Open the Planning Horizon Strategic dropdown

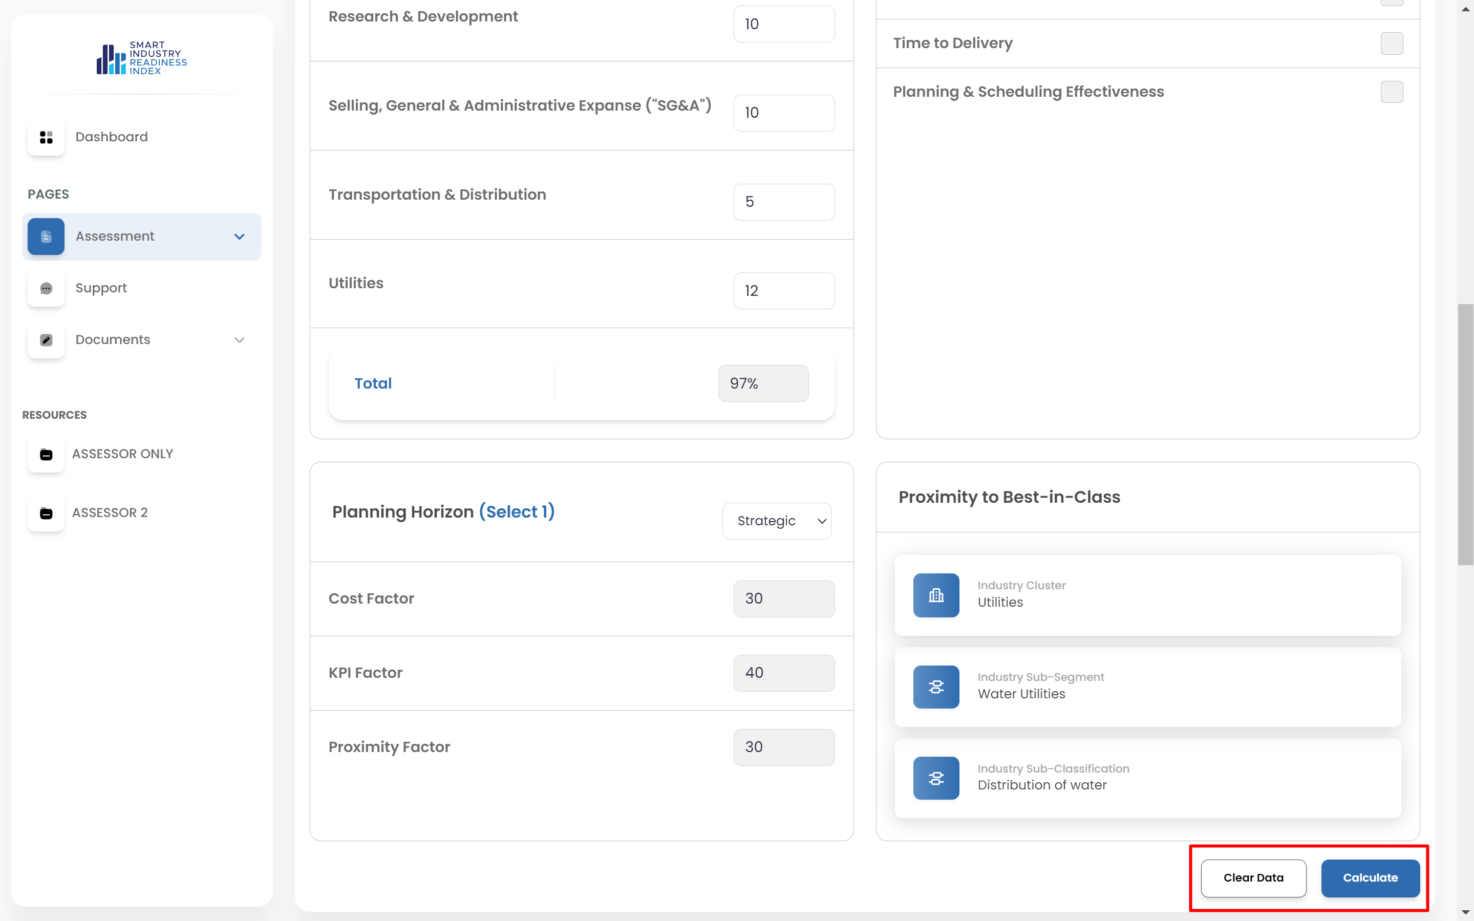click(777, 521)
